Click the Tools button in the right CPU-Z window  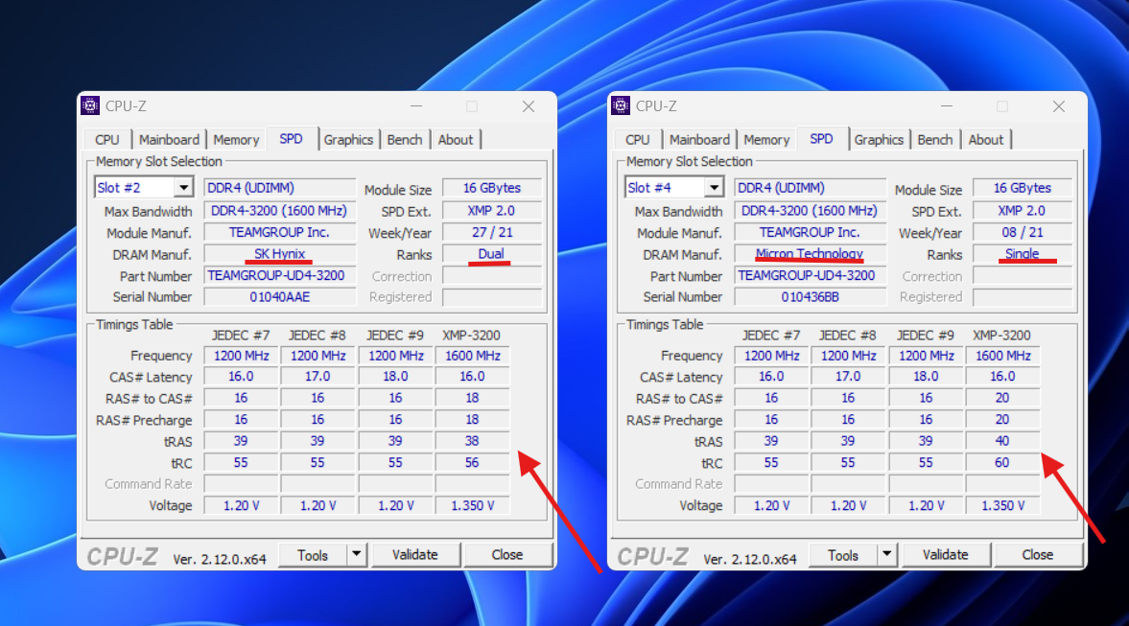[x=842, y=555]
